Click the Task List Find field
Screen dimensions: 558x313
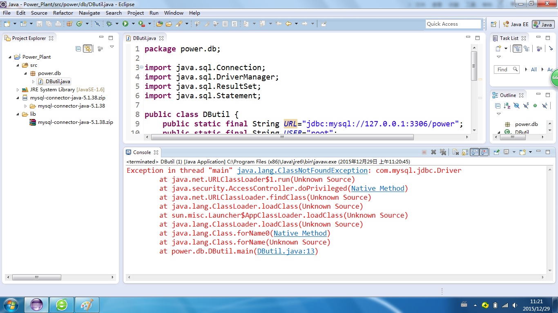(507, 69)
